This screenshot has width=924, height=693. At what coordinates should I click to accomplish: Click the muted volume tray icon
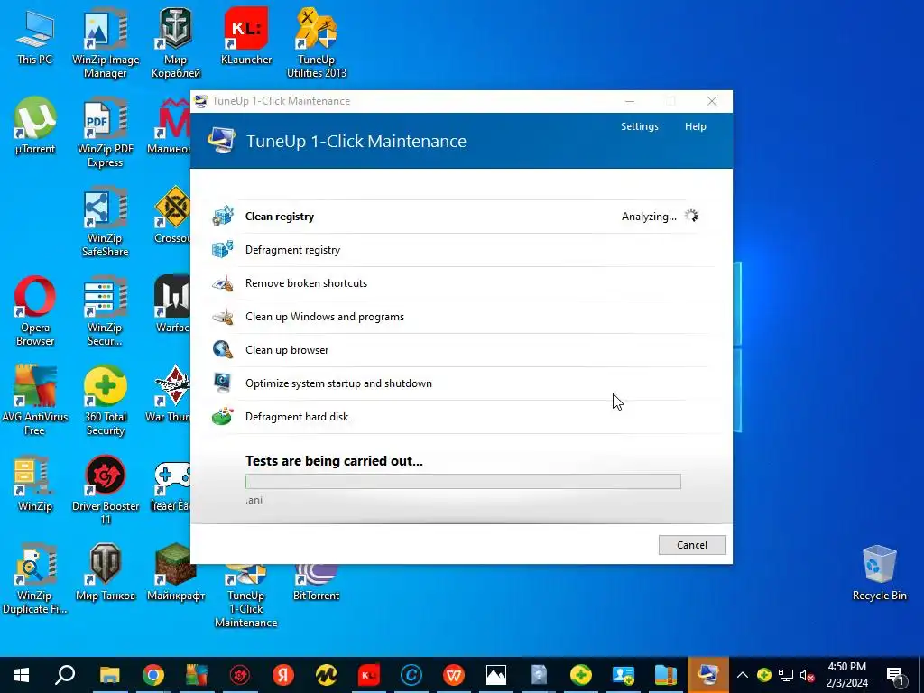tap(807, 676)
